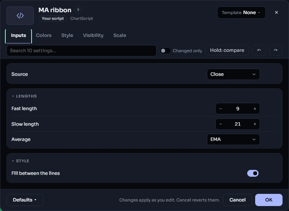This screenshot has width=289, height=211.
Task: Switch to the Scale tab
Action: pos(120,35)
